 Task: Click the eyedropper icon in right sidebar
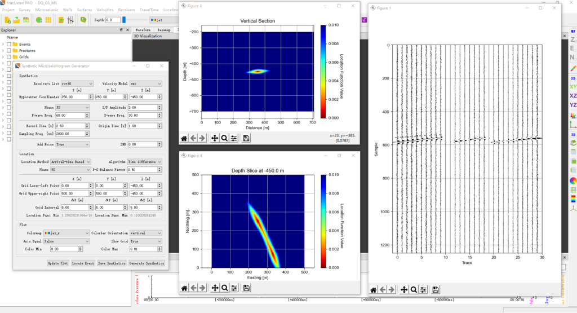(573, 68)
